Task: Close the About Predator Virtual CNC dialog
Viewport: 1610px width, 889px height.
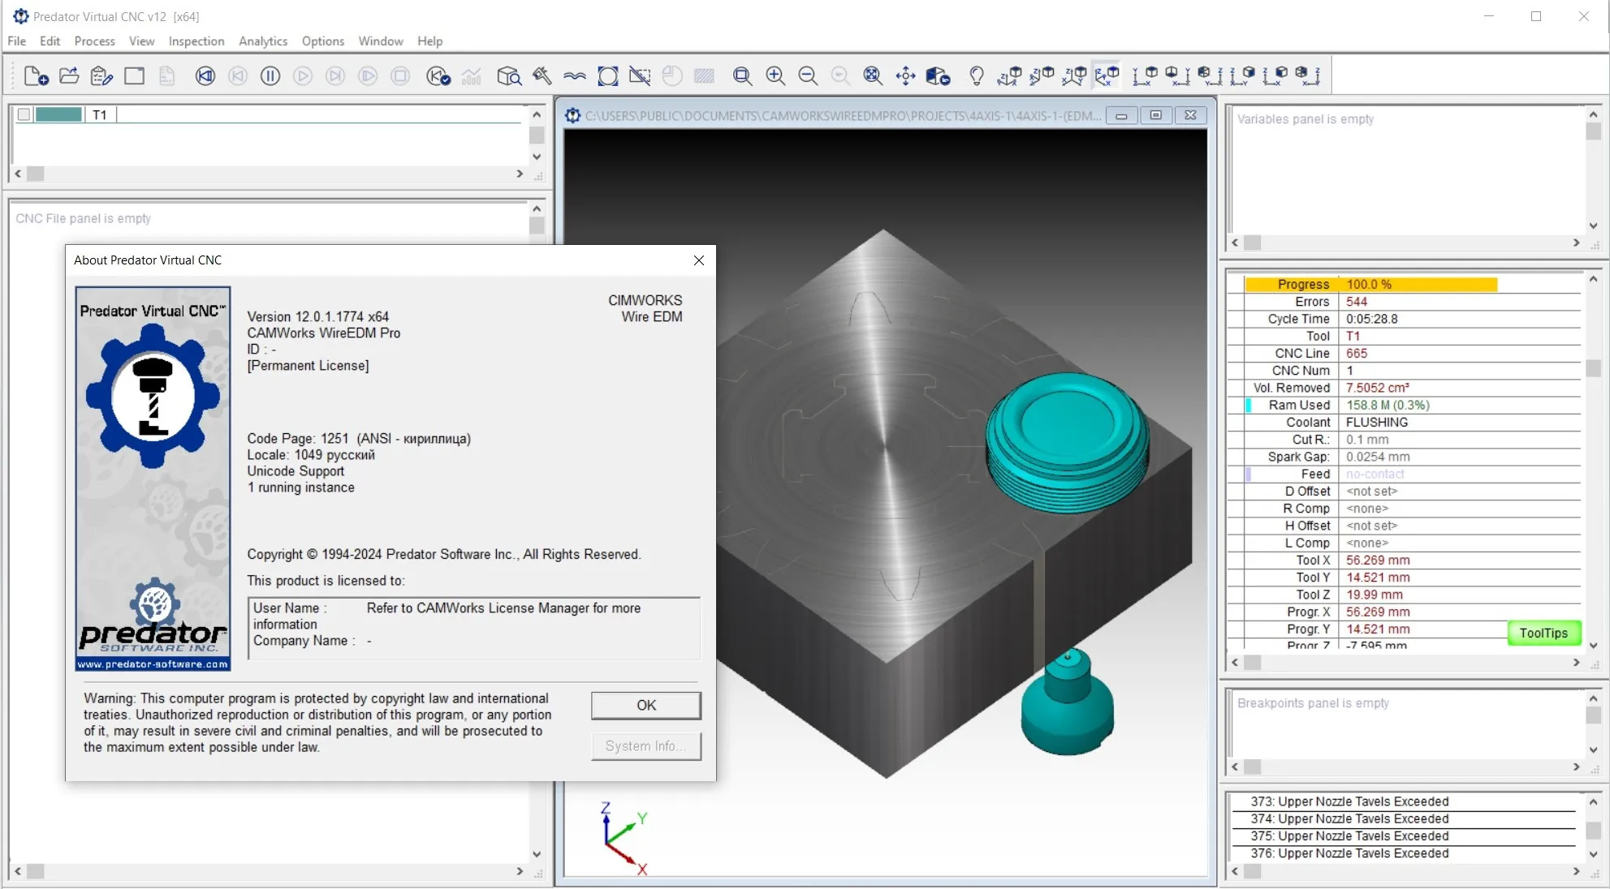Action: [698, 260]
